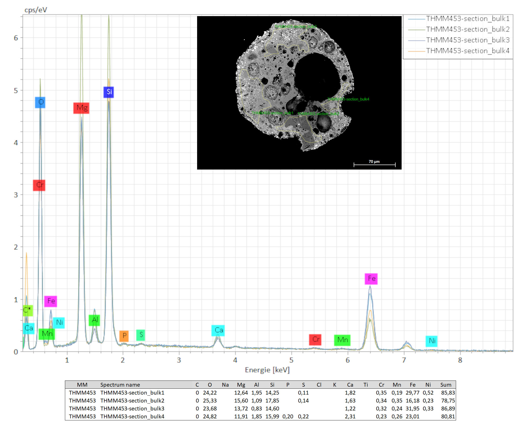Select THMM453-section_bulk2 legend entry
The width and height of the screenshot is (521, 425).
468,29
